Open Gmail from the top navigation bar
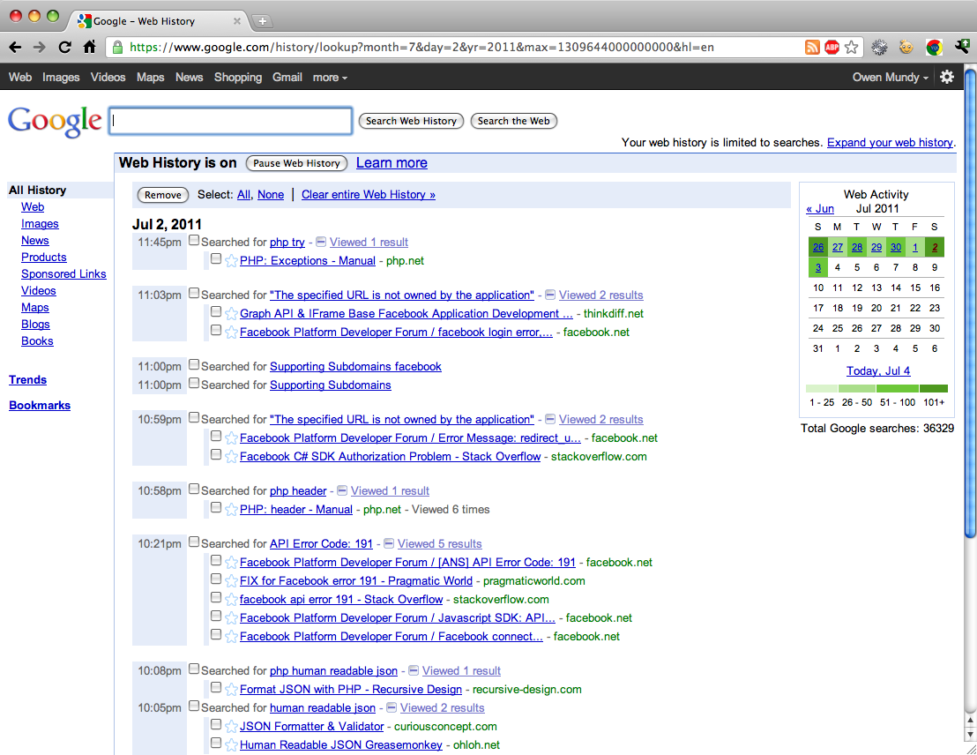This screenshot has height=755, width=977. coord(287,78)
